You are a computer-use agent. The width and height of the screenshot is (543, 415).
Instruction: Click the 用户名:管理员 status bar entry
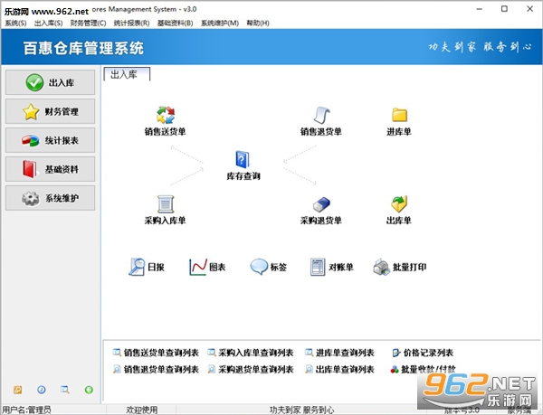(x=26, y=410)
